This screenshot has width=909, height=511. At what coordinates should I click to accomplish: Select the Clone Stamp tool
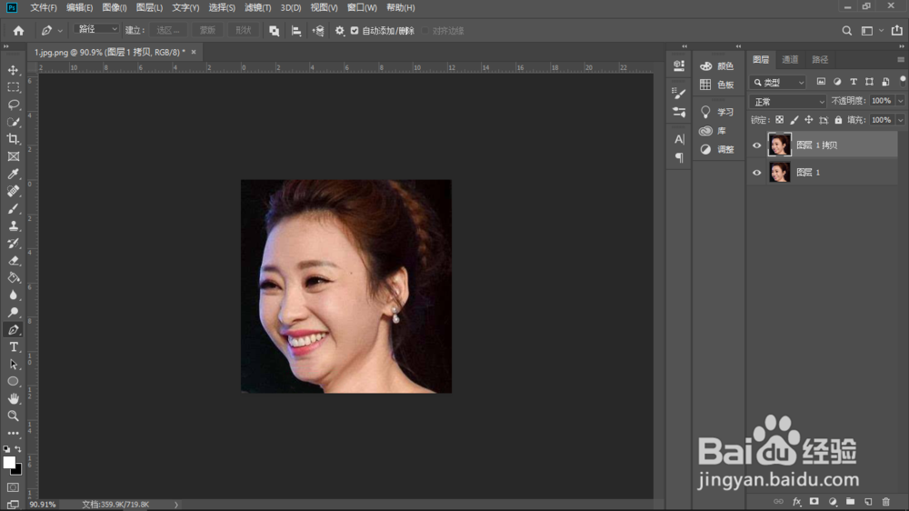coord(13,226)
